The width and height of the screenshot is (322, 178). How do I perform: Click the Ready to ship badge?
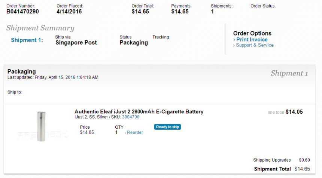167,127
